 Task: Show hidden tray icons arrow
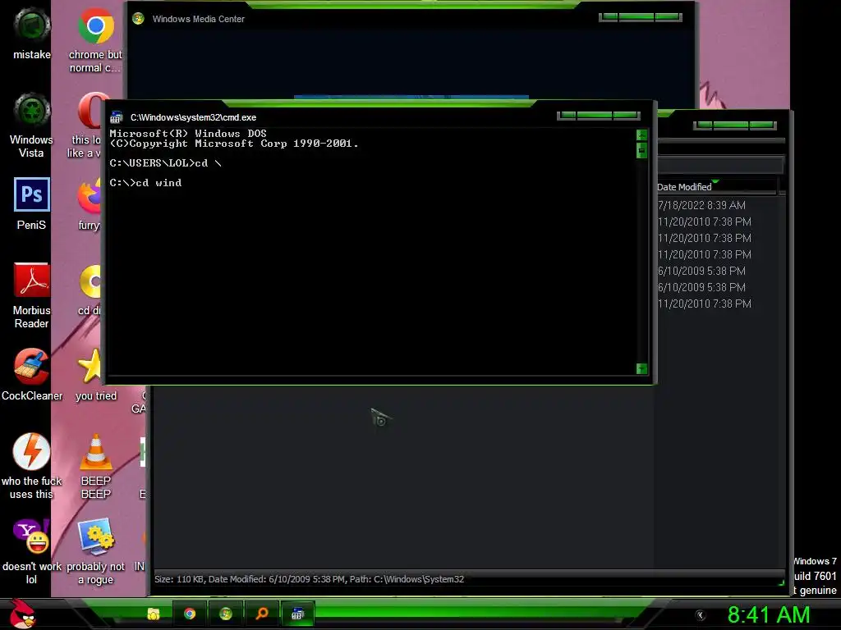click(x=700, y=615)
